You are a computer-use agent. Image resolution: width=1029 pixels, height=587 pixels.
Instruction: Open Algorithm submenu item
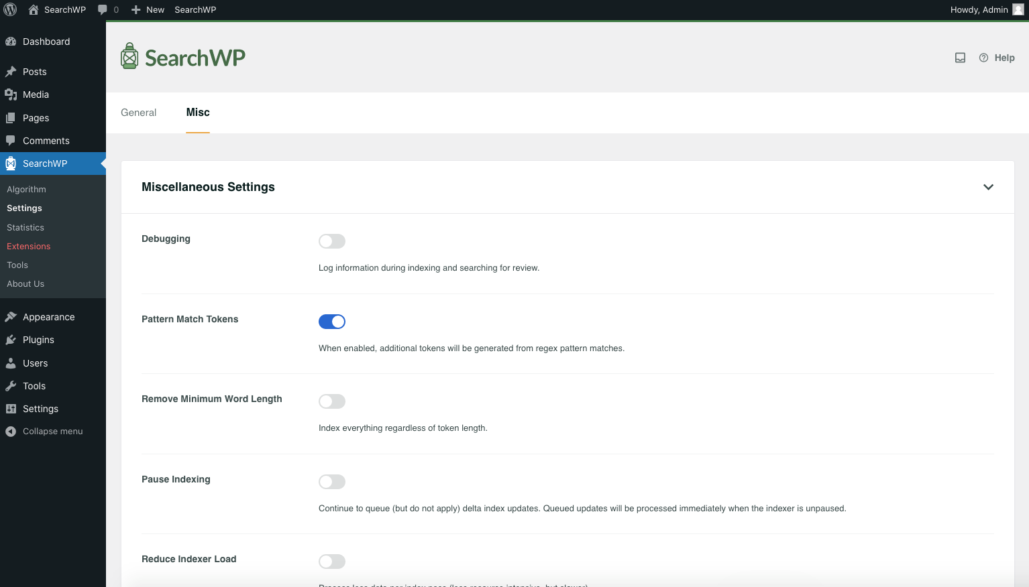27,190
